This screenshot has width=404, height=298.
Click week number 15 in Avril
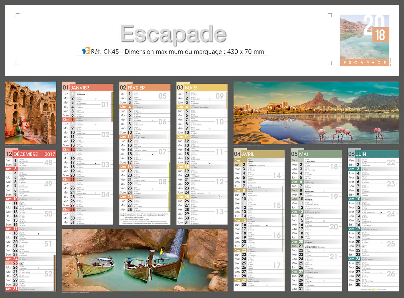click(277, 205)
